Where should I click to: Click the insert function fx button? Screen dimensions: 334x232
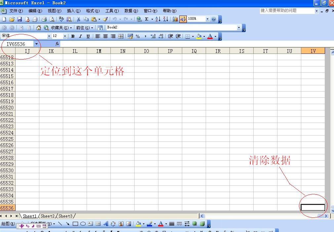tap(57, 44)
